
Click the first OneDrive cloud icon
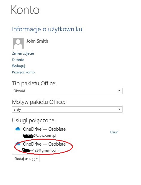pyautogui.click(x=18, y=129)
